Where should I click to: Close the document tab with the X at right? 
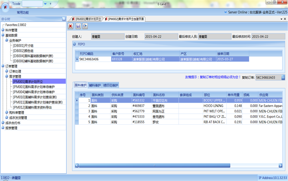(x=284, y=19)
